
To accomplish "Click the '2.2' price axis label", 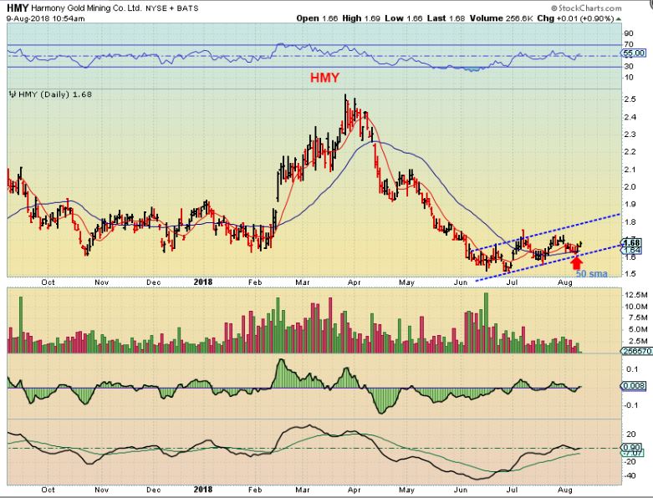I will 630,152.
